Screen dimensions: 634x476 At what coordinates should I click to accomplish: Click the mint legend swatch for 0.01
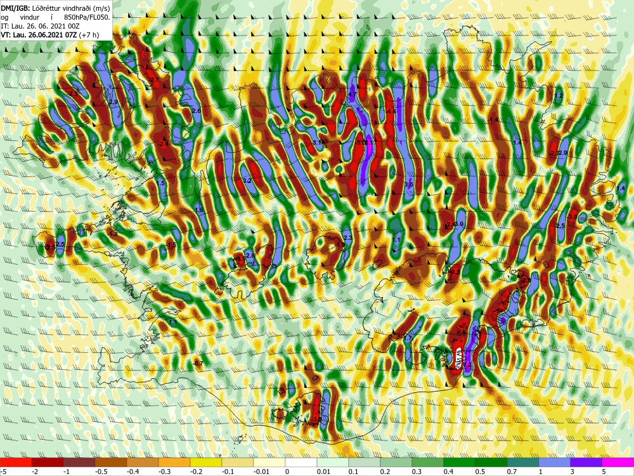click(x=333, y=462)
